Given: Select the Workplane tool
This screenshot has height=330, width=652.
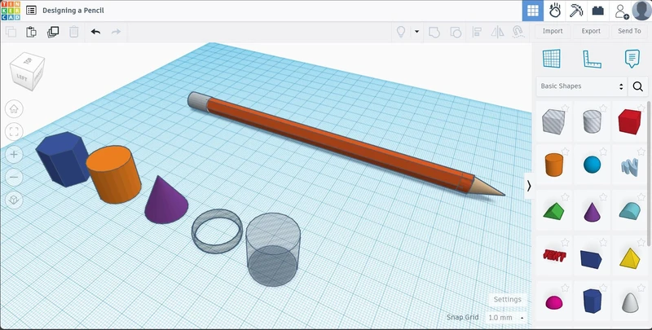Looking at the screenshot, I should click(552, 59).
